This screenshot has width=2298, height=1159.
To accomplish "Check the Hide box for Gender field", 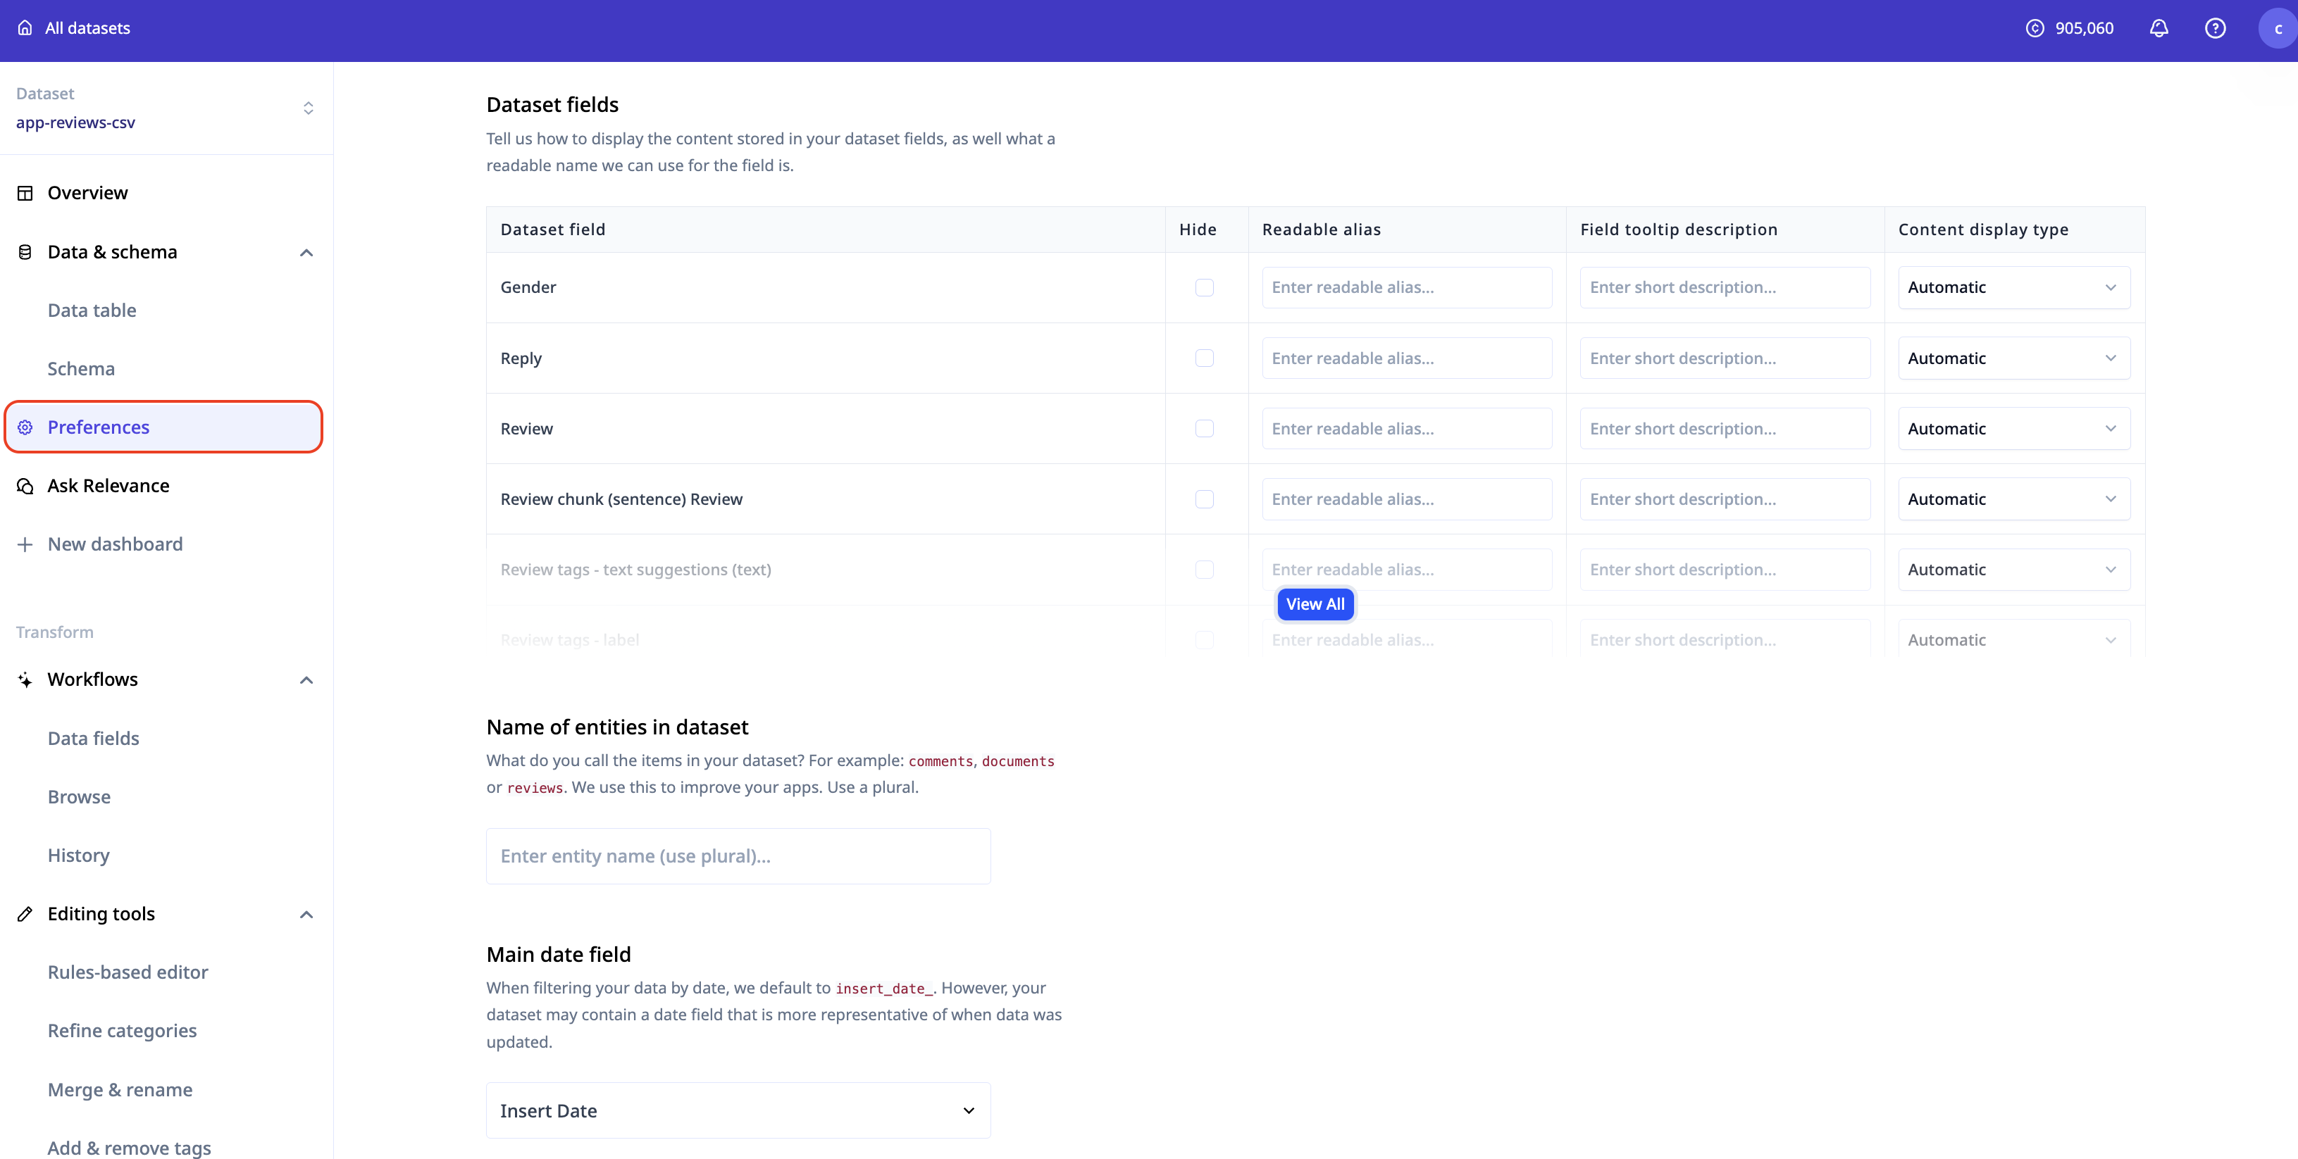I will click(1205, 287).
